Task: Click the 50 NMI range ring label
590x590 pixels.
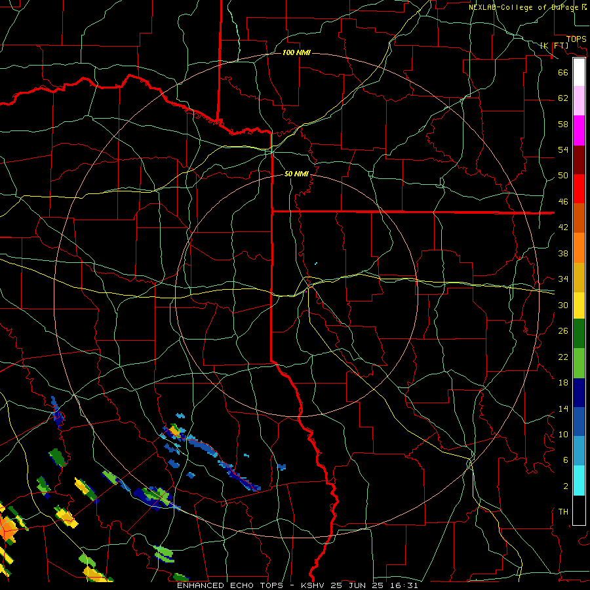Action: [x=296, y=174]
